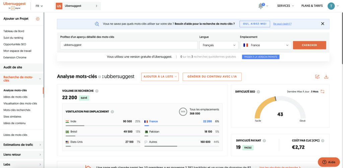The height and width of the screenshot is (168, 343).
Task: Click the US project badge icon
Action: 59,6
